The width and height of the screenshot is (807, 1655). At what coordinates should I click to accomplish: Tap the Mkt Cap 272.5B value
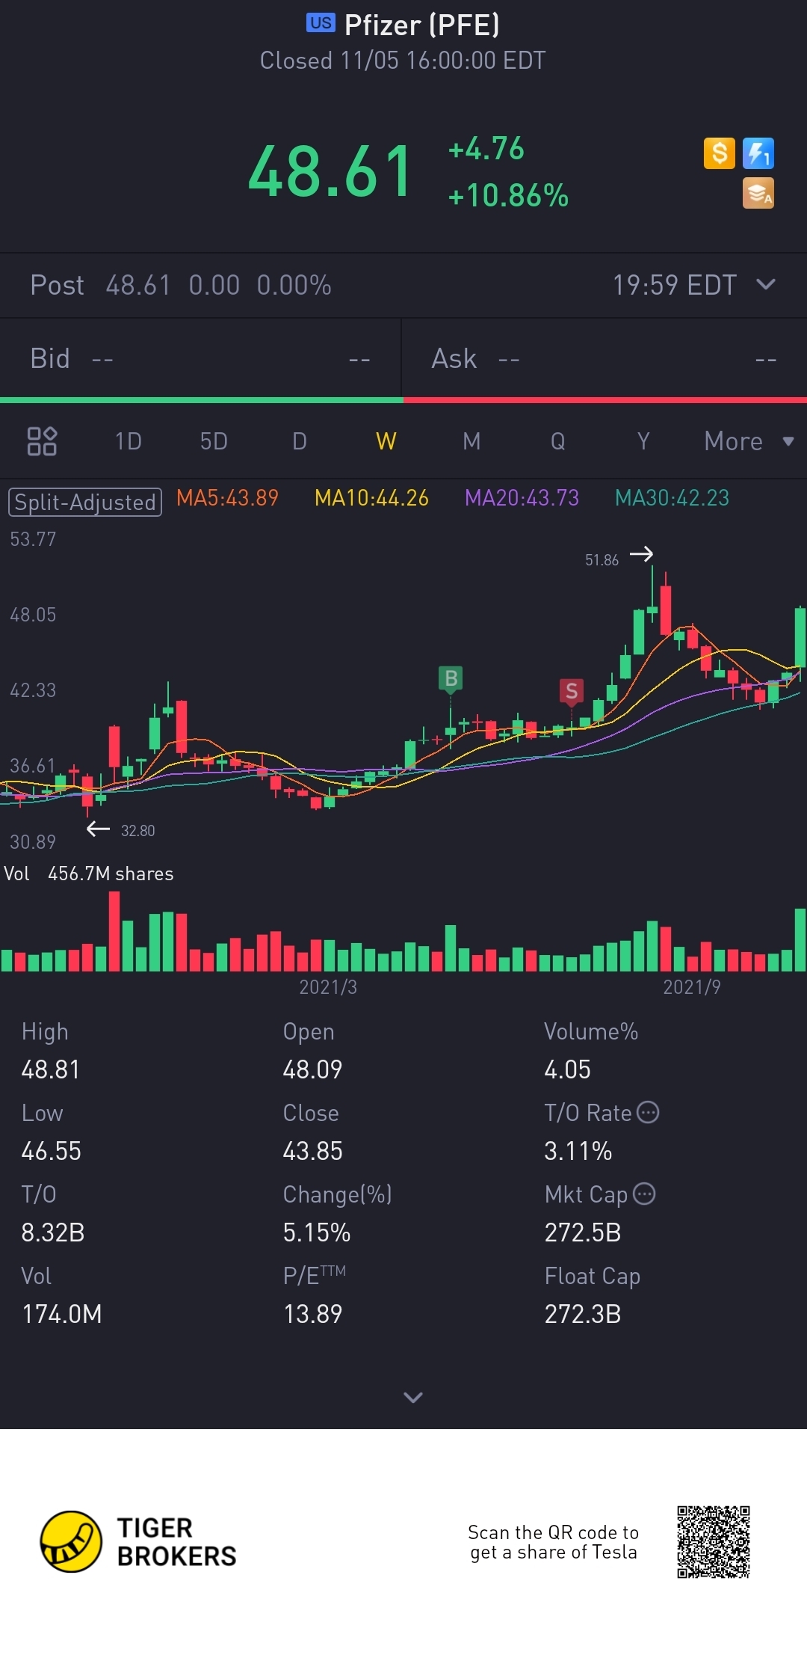click(583, 1232)
